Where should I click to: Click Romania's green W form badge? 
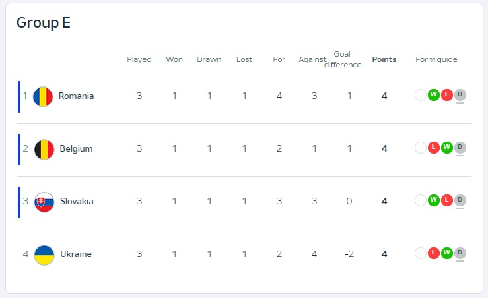[434, 95]
